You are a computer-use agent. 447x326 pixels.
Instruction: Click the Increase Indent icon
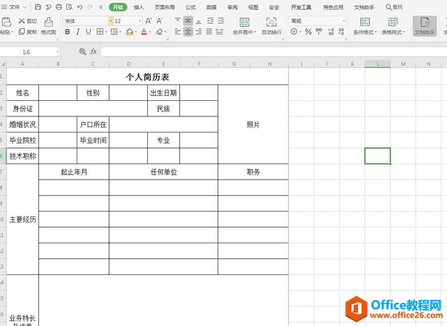221,21
